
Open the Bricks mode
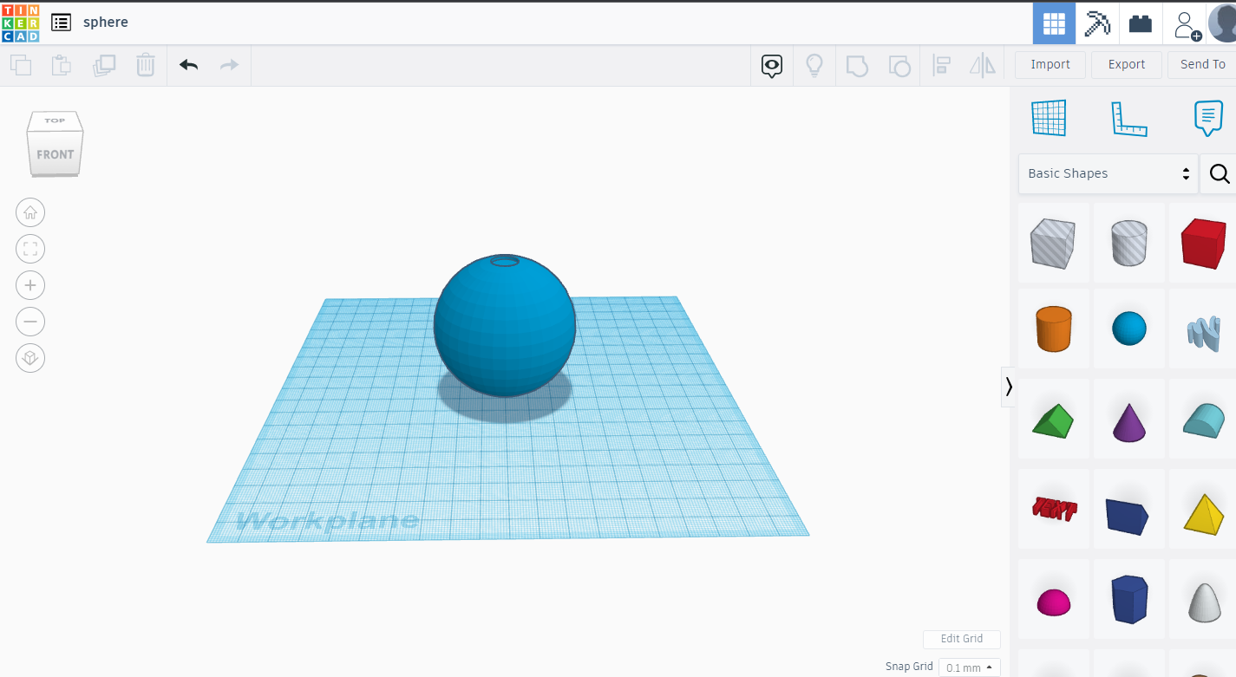(1141, 23)
